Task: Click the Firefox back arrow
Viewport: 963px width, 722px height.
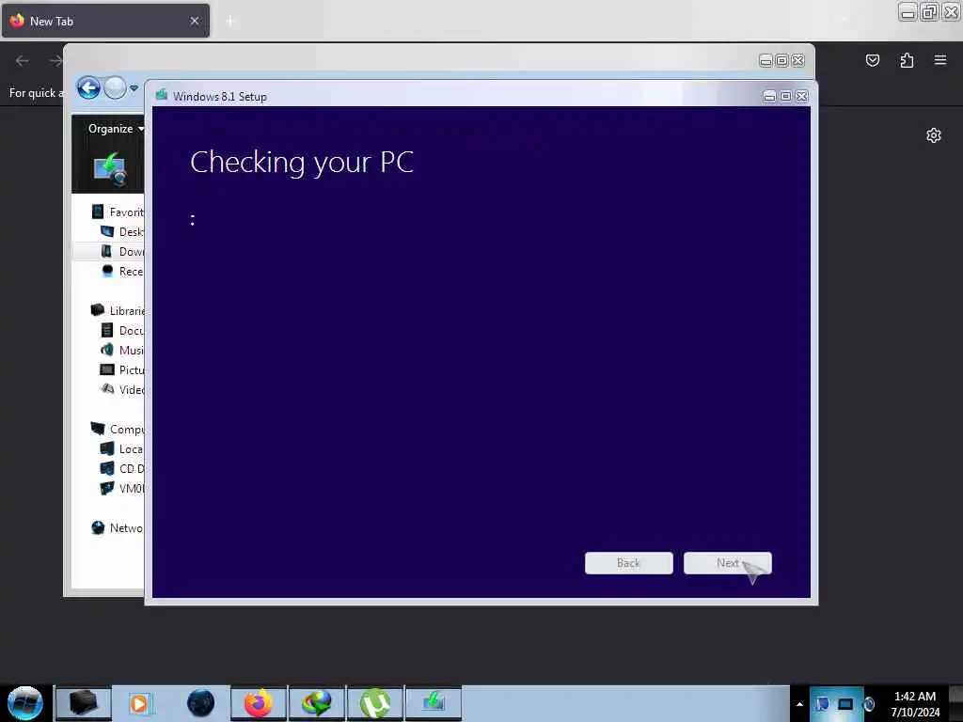Action: (x=23, y=60)
